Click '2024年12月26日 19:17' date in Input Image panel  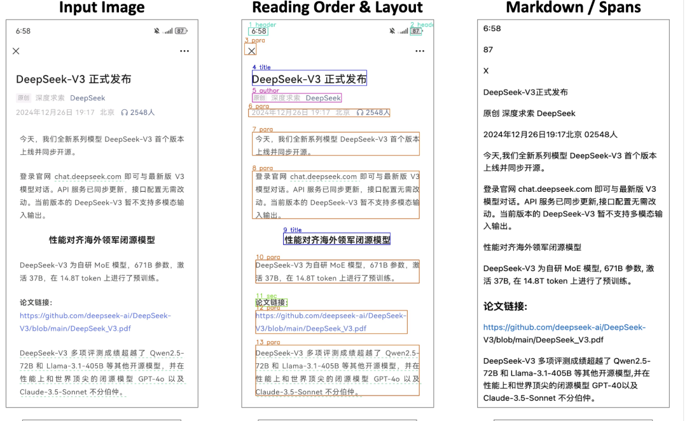point(55,112)
